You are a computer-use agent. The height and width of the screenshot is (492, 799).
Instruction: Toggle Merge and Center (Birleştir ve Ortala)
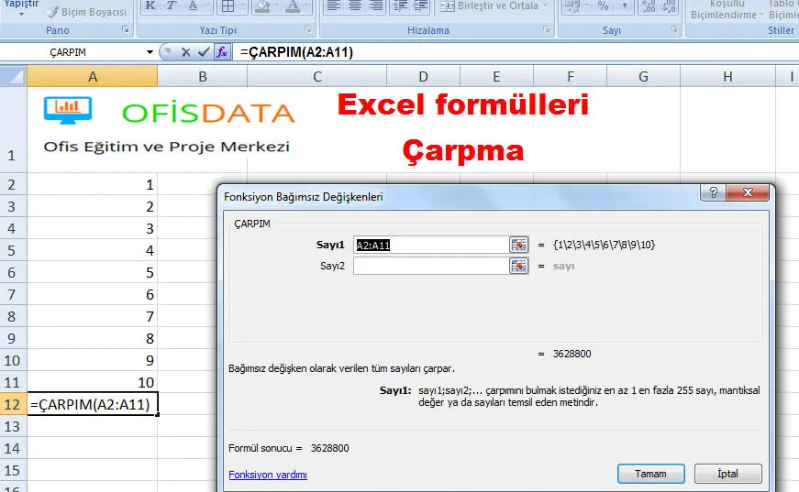[x=491, y=6]
